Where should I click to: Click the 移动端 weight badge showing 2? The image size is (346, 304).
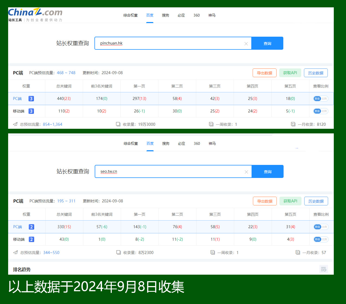click(x=31, y=239)
